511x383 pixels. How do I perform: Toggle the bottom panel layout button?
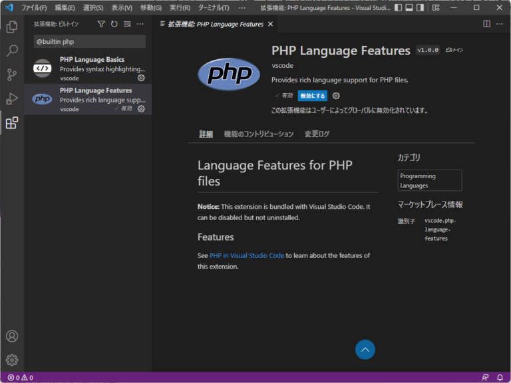pos(409,7)
